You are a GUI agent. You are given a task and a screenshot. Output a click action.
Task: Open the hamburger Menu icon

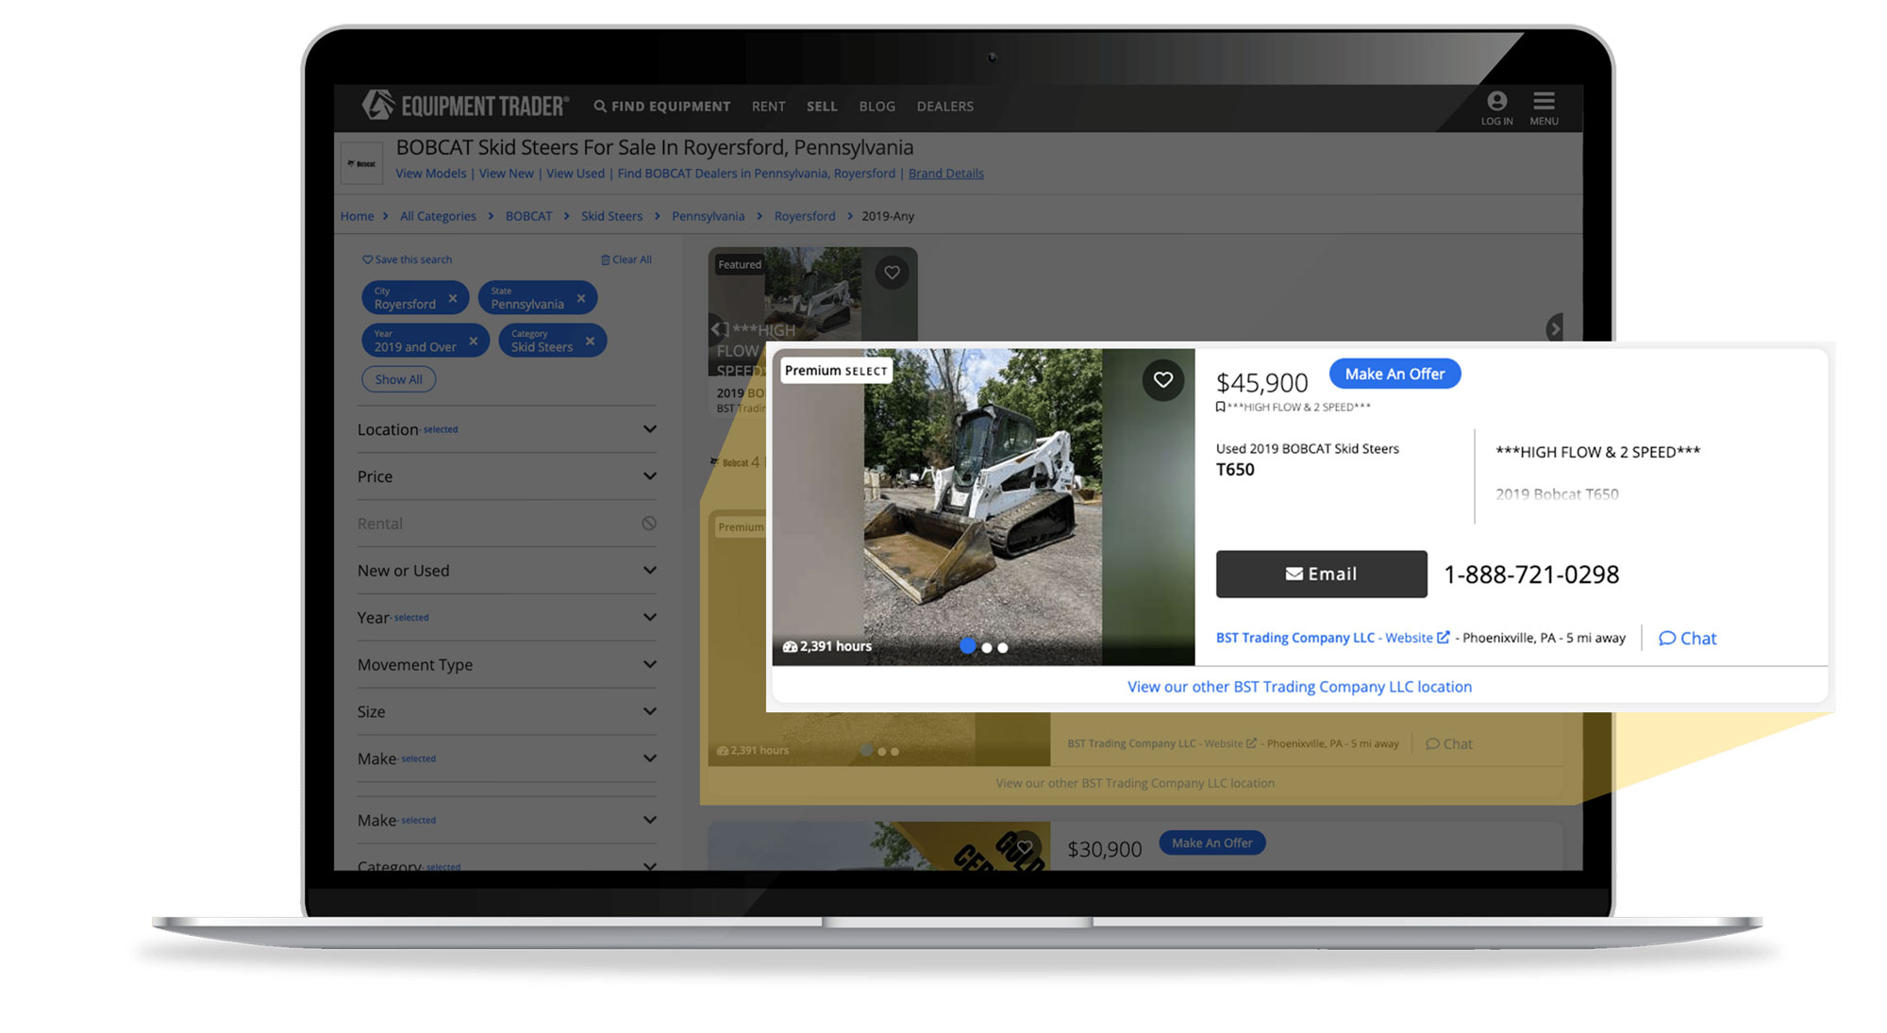[x=1544, y=102]
